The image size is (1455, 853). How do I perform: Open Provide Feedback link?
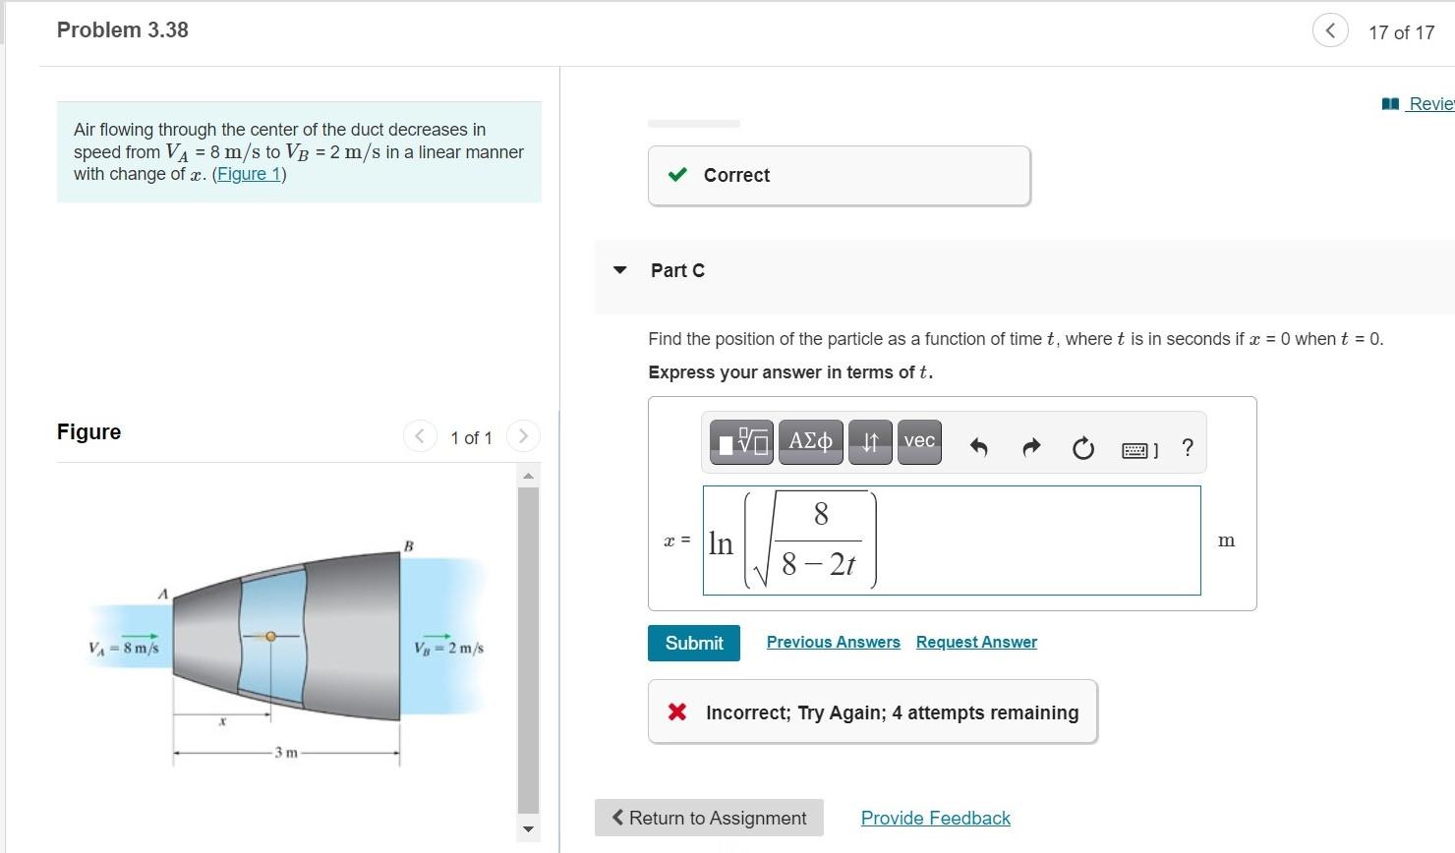point(936,818)
